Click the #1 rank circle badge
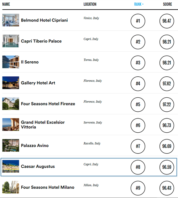The image size is (178, 198). click(138, 21)
